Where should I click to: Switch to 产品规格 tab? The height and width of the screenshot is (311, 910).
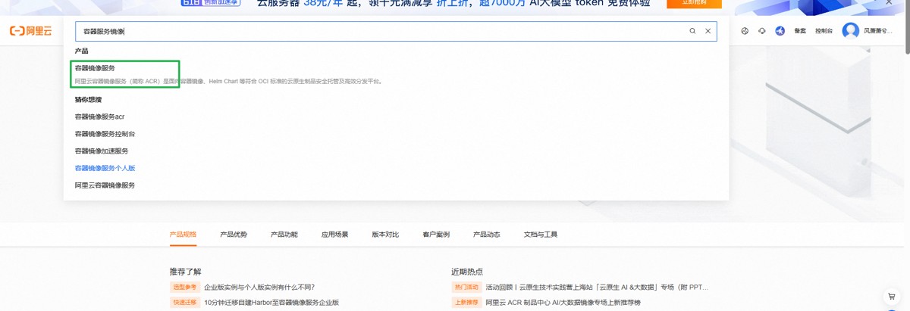(x=183, y=235)
